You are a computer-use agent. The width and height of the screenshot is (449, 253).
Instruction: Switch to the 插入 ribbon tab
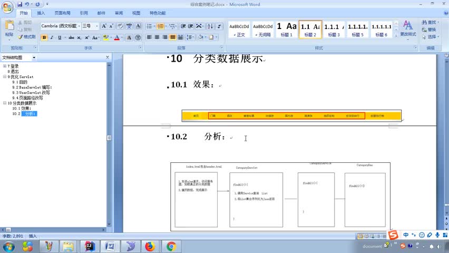point(41,13)
